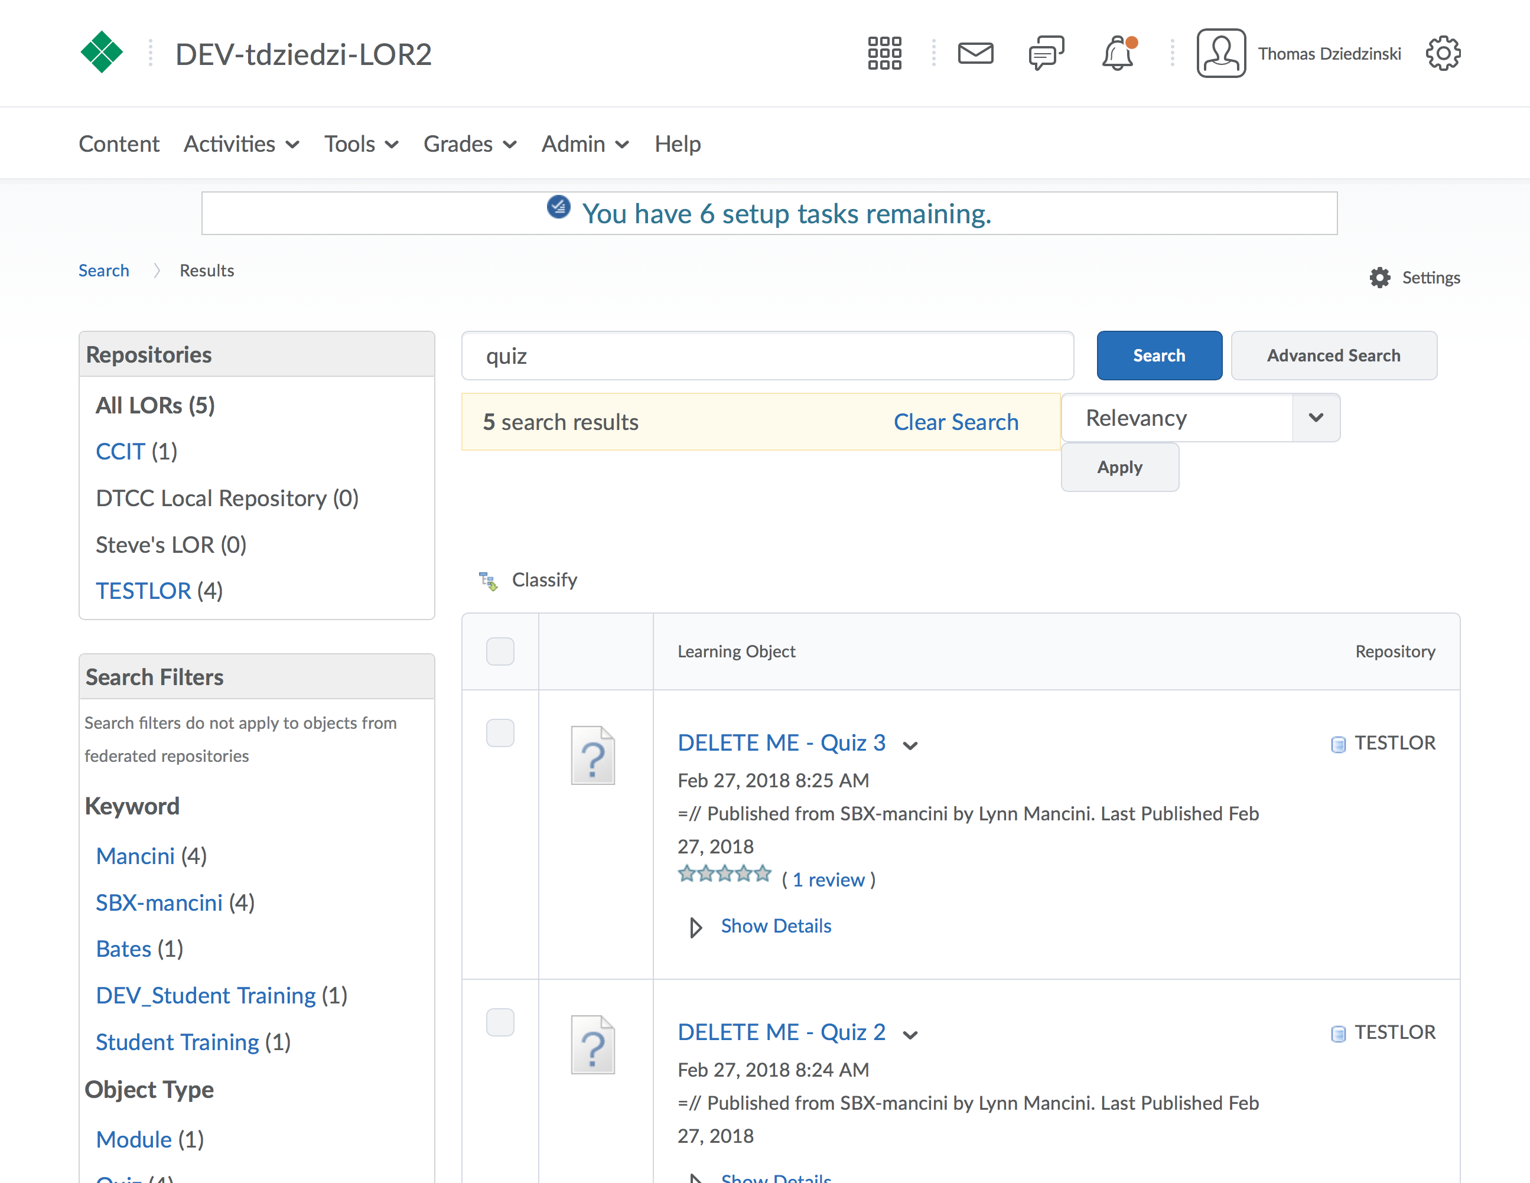The image size is (1530, 1183).
Task: Open the subscription alerts chat icon
Action: coord(1046,53)
